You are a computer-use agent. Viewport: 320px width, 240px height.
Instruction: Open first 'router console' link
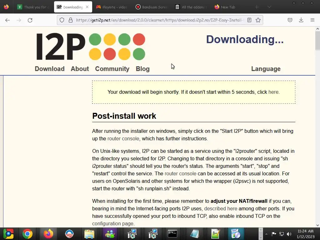tap(123, 138)
